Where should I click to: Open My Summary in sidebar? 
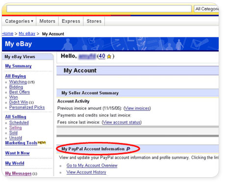(18, 66)
